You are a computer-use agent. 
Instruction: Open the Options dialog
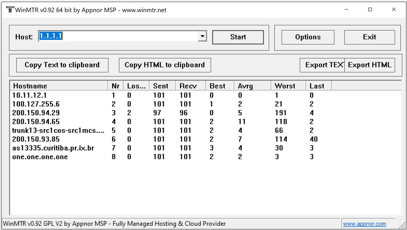[308, 37]
